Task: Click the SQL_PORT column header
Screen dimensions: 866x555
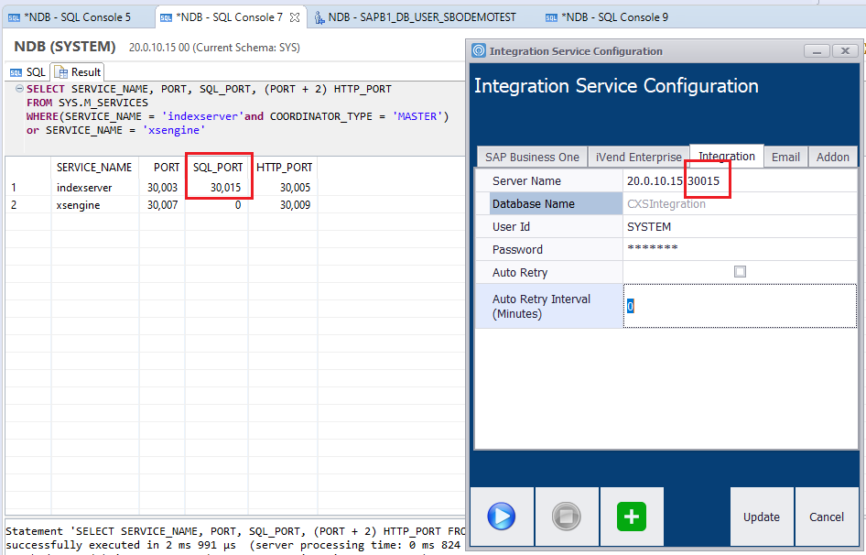Action: pos(218,168)
